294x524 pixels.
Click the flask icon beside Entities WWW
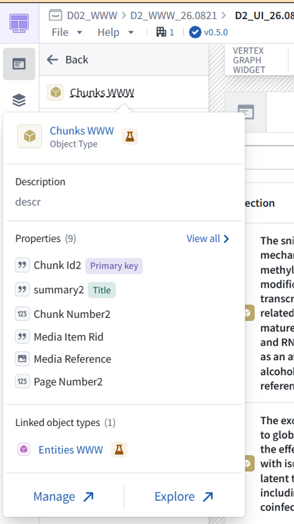119,449
